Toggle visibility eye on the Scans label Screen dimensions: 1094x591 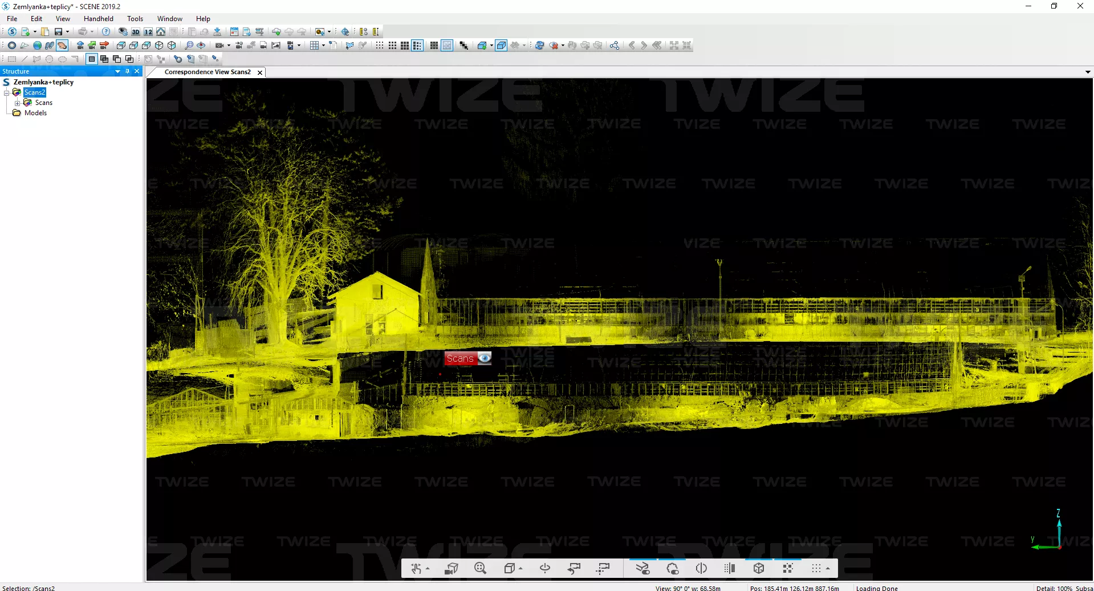click(485, 358)
